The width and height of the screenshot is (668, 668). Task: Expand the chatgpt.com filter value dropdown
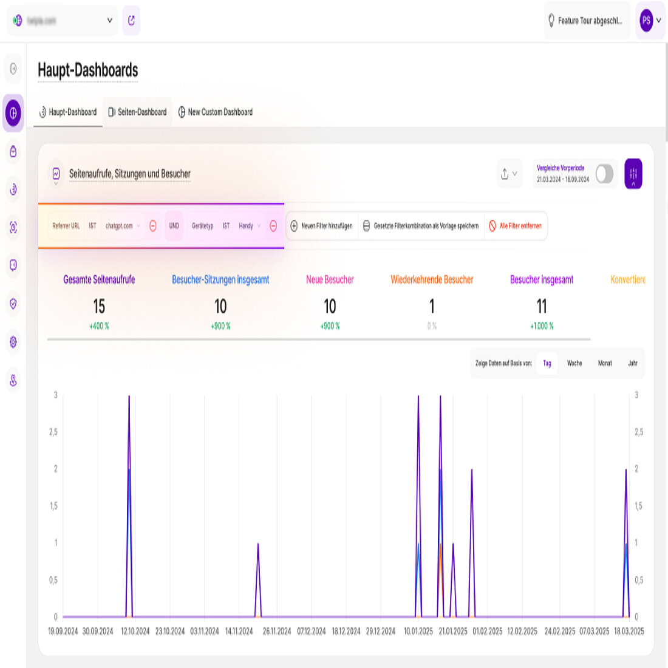tap(138, 226)
